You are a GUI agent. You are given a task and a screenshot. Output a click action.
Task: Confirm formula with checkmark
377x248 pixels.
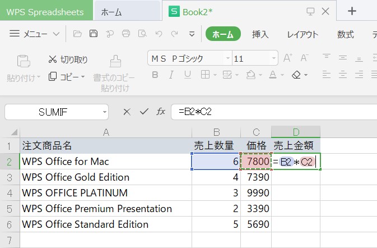click(x=144, y=112)
